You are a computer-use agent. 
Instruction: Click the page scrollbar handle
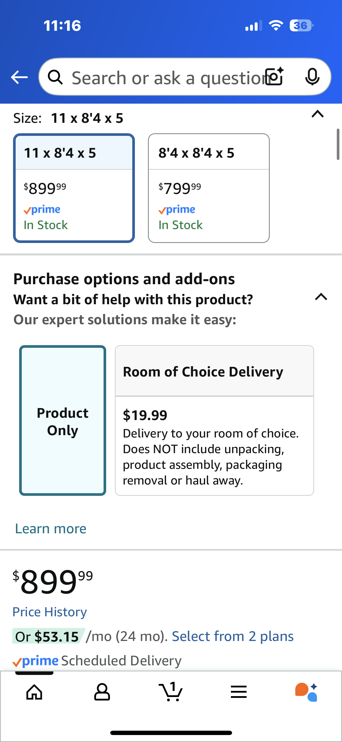point(338,144)
